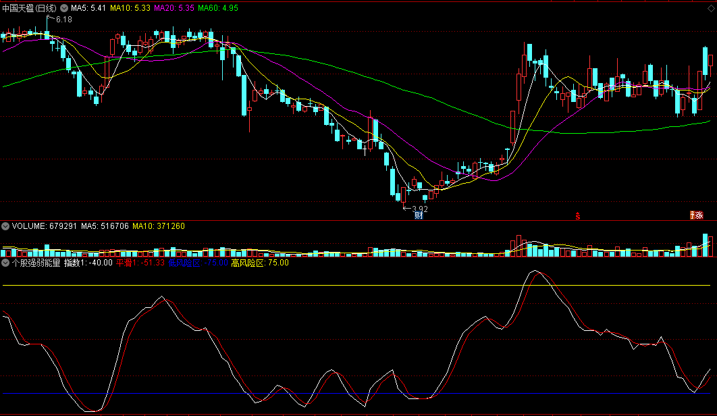This screenshot has height=416, width=717.
Task: Click the VOLUME: 679291 label
Action: pyautogui.click(x=45, y=226)
